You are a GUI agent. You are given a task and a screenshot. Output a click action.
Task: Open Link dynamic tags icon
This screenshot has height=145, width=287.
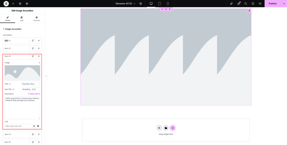coord(38,126)
